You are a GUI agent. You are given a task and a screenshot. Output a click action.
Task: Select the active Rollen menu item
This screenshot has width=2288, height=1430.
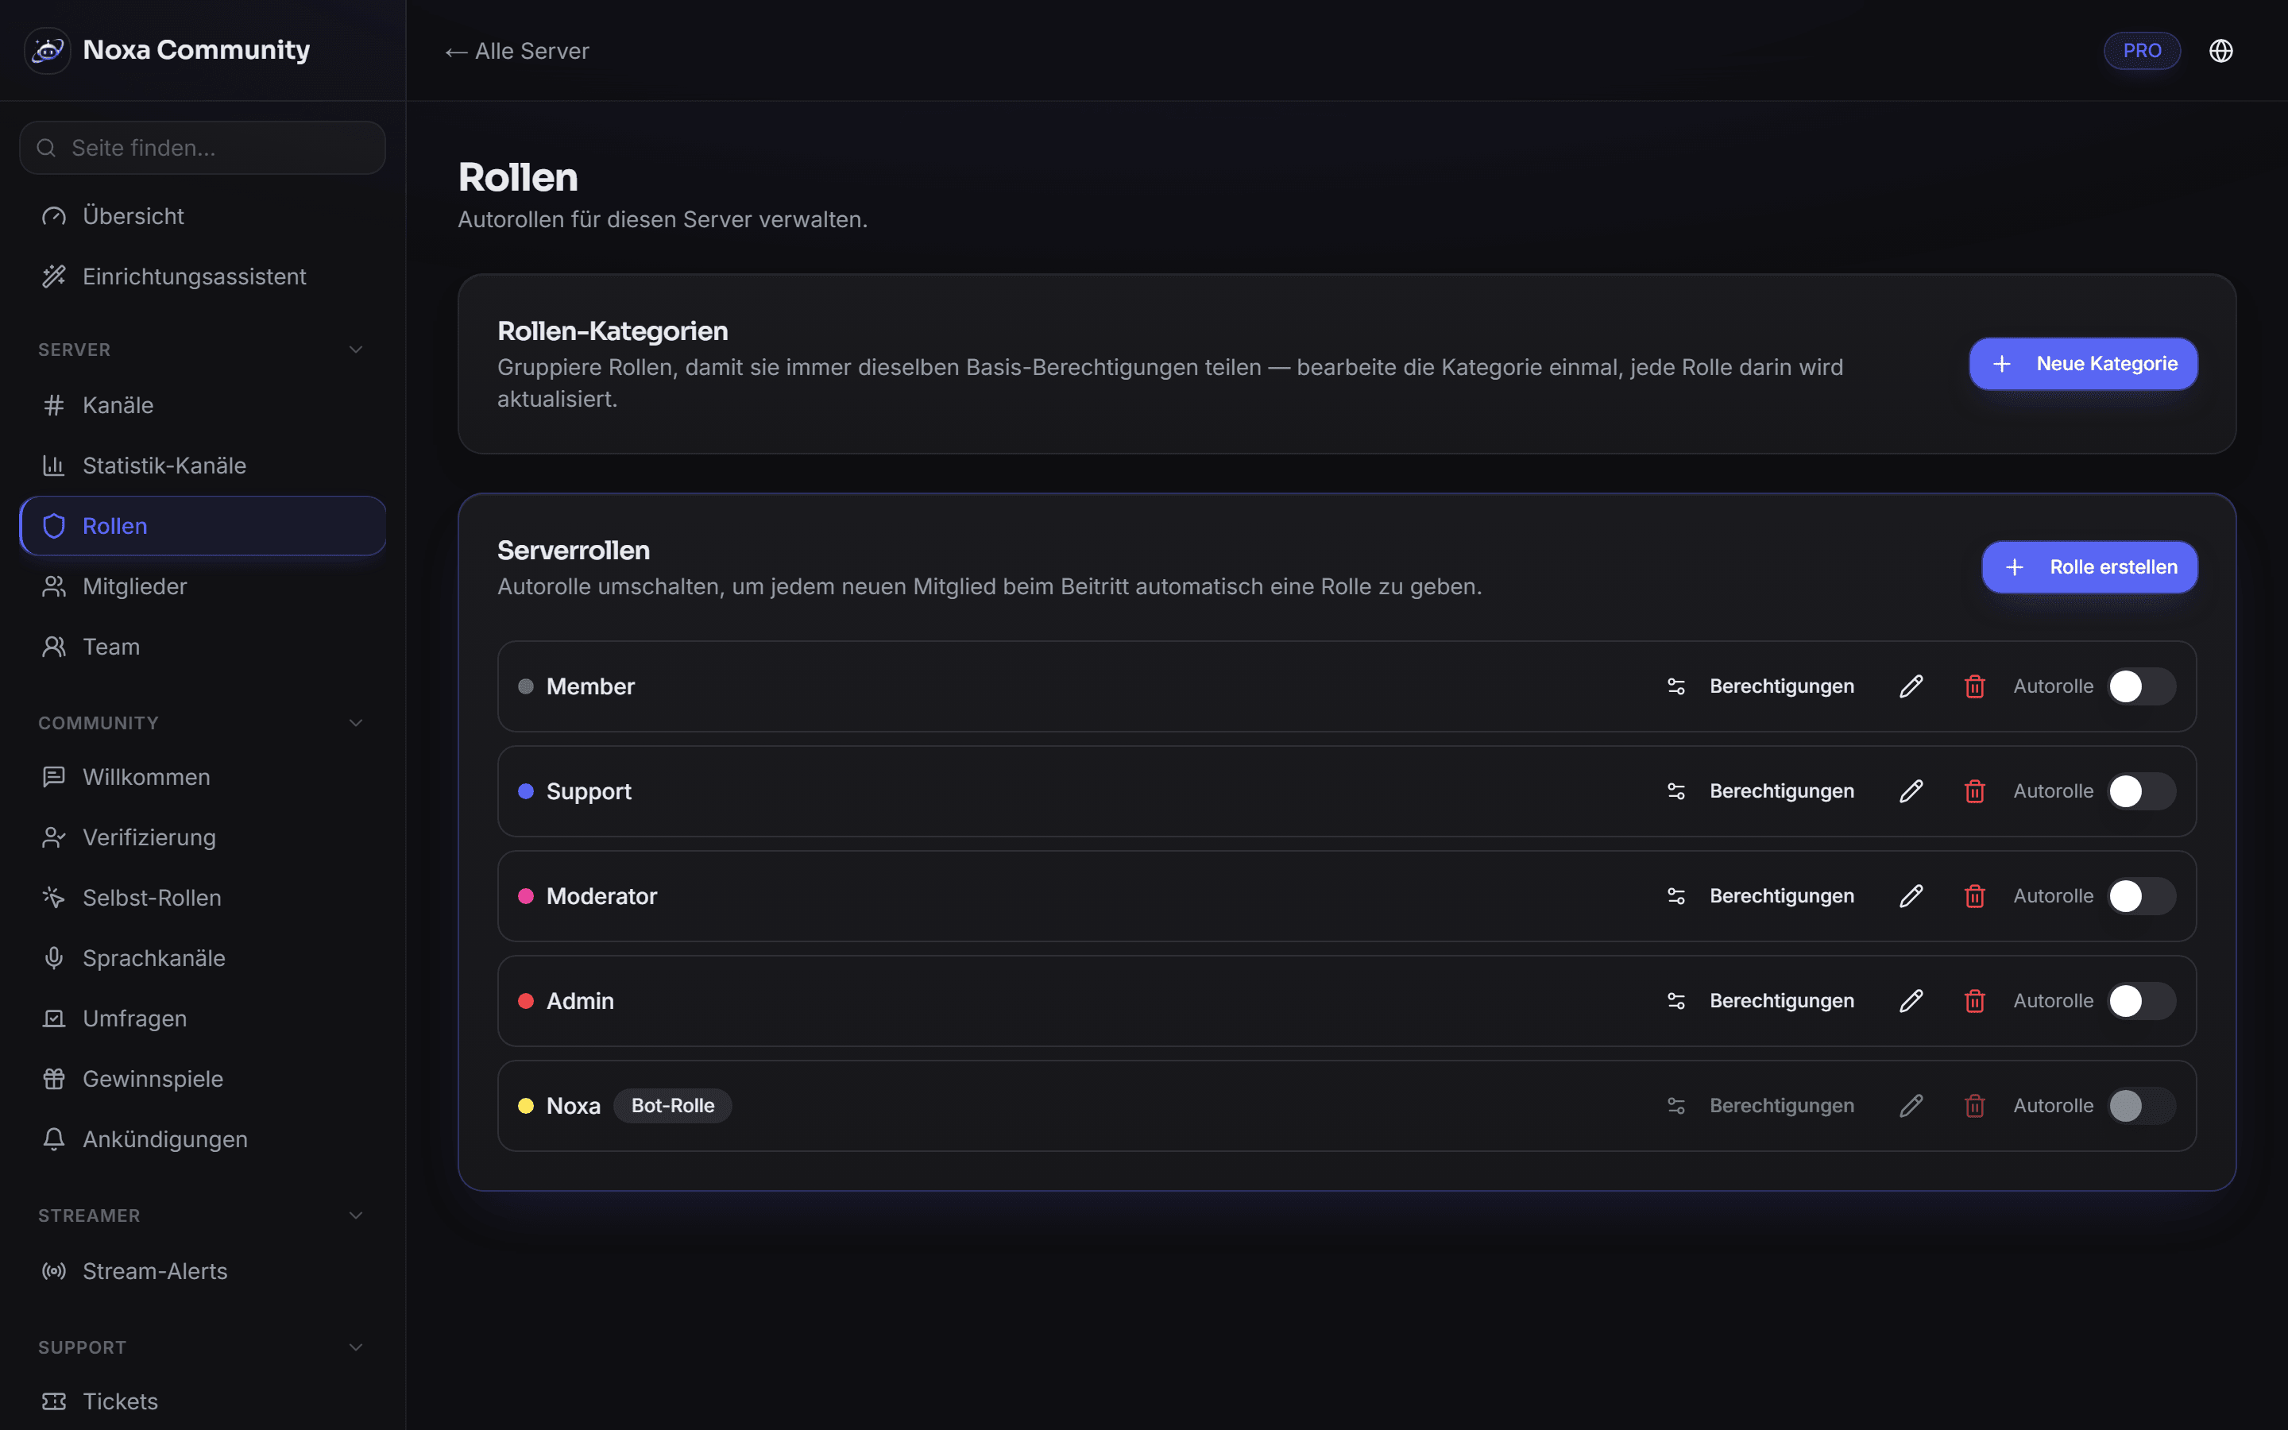pyautogui.click(x=203, y=527)
